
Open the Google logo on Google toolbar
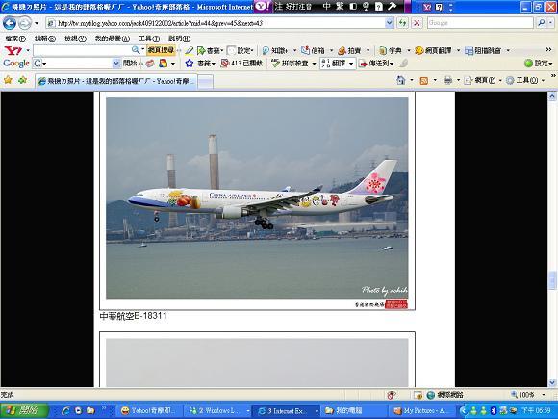click(16, 64)
